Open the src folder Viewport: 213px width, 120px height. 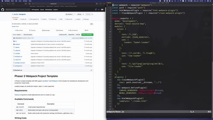click(16, 41)
